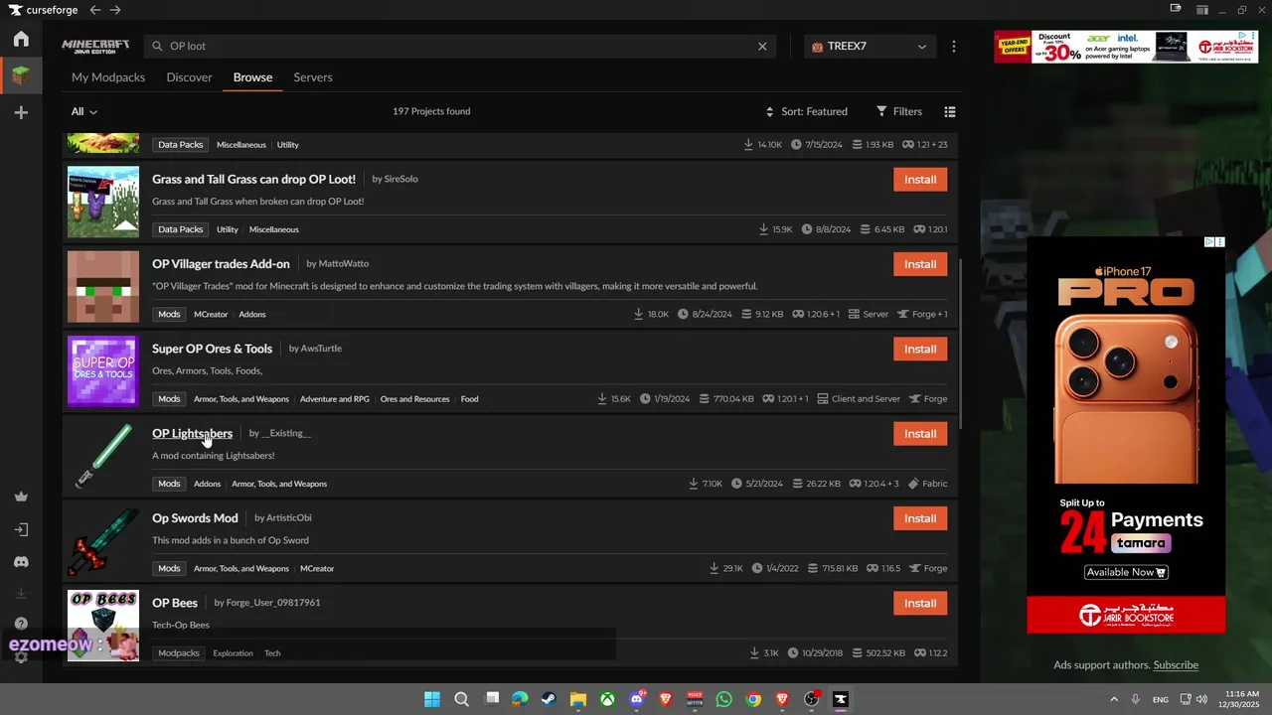The height and width of the screenshot is (715, 1272).
Task: Install Super OP Ores & Tools
Action: pos(920,349)
